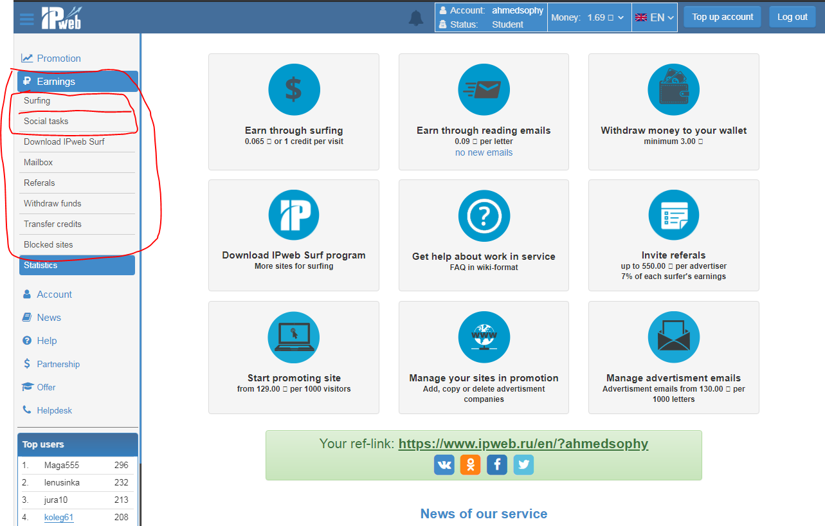This screenshot has width=825, height=526.
Task: Click the Log out button
Action: 792,17
